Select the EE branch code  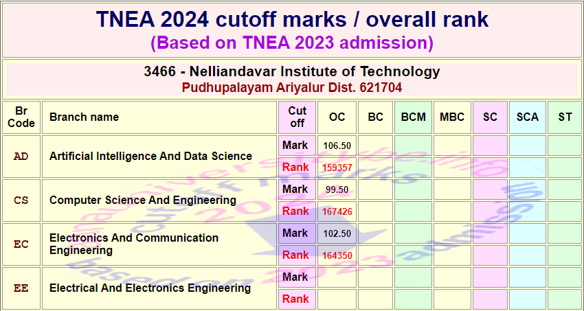click(x=21, y=288)
